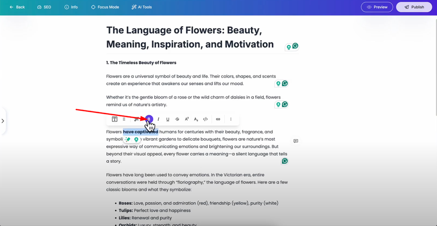Open the comment icon beside the paragraph
437x226 pixels.
tap(296, 141)
